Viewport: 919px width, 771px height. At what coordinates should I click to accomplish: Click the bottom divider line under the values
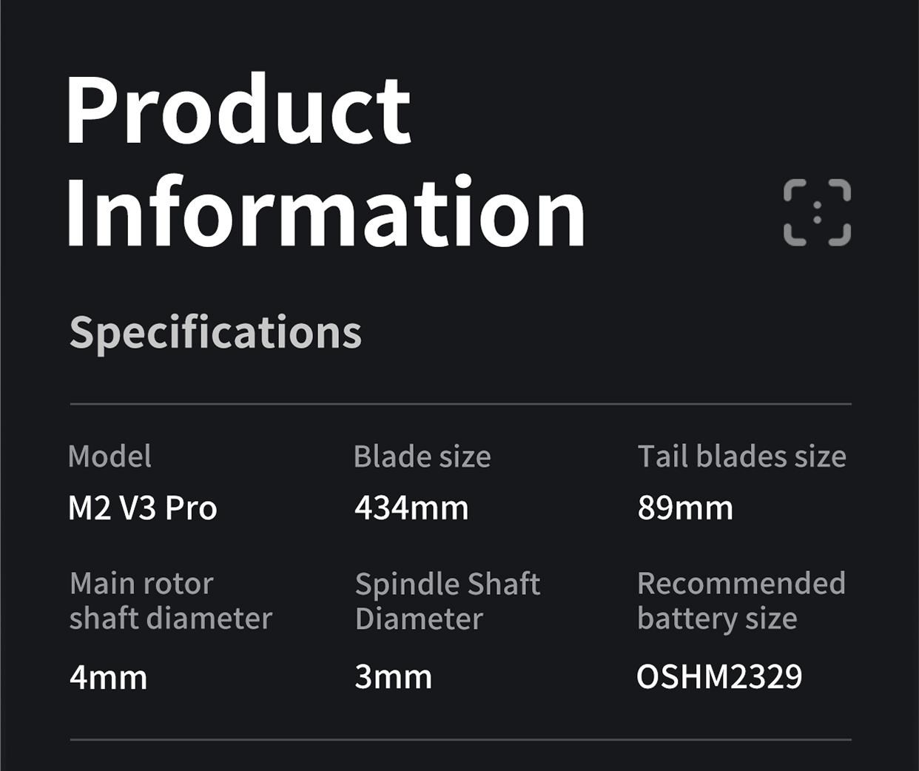tap(460, 739)
